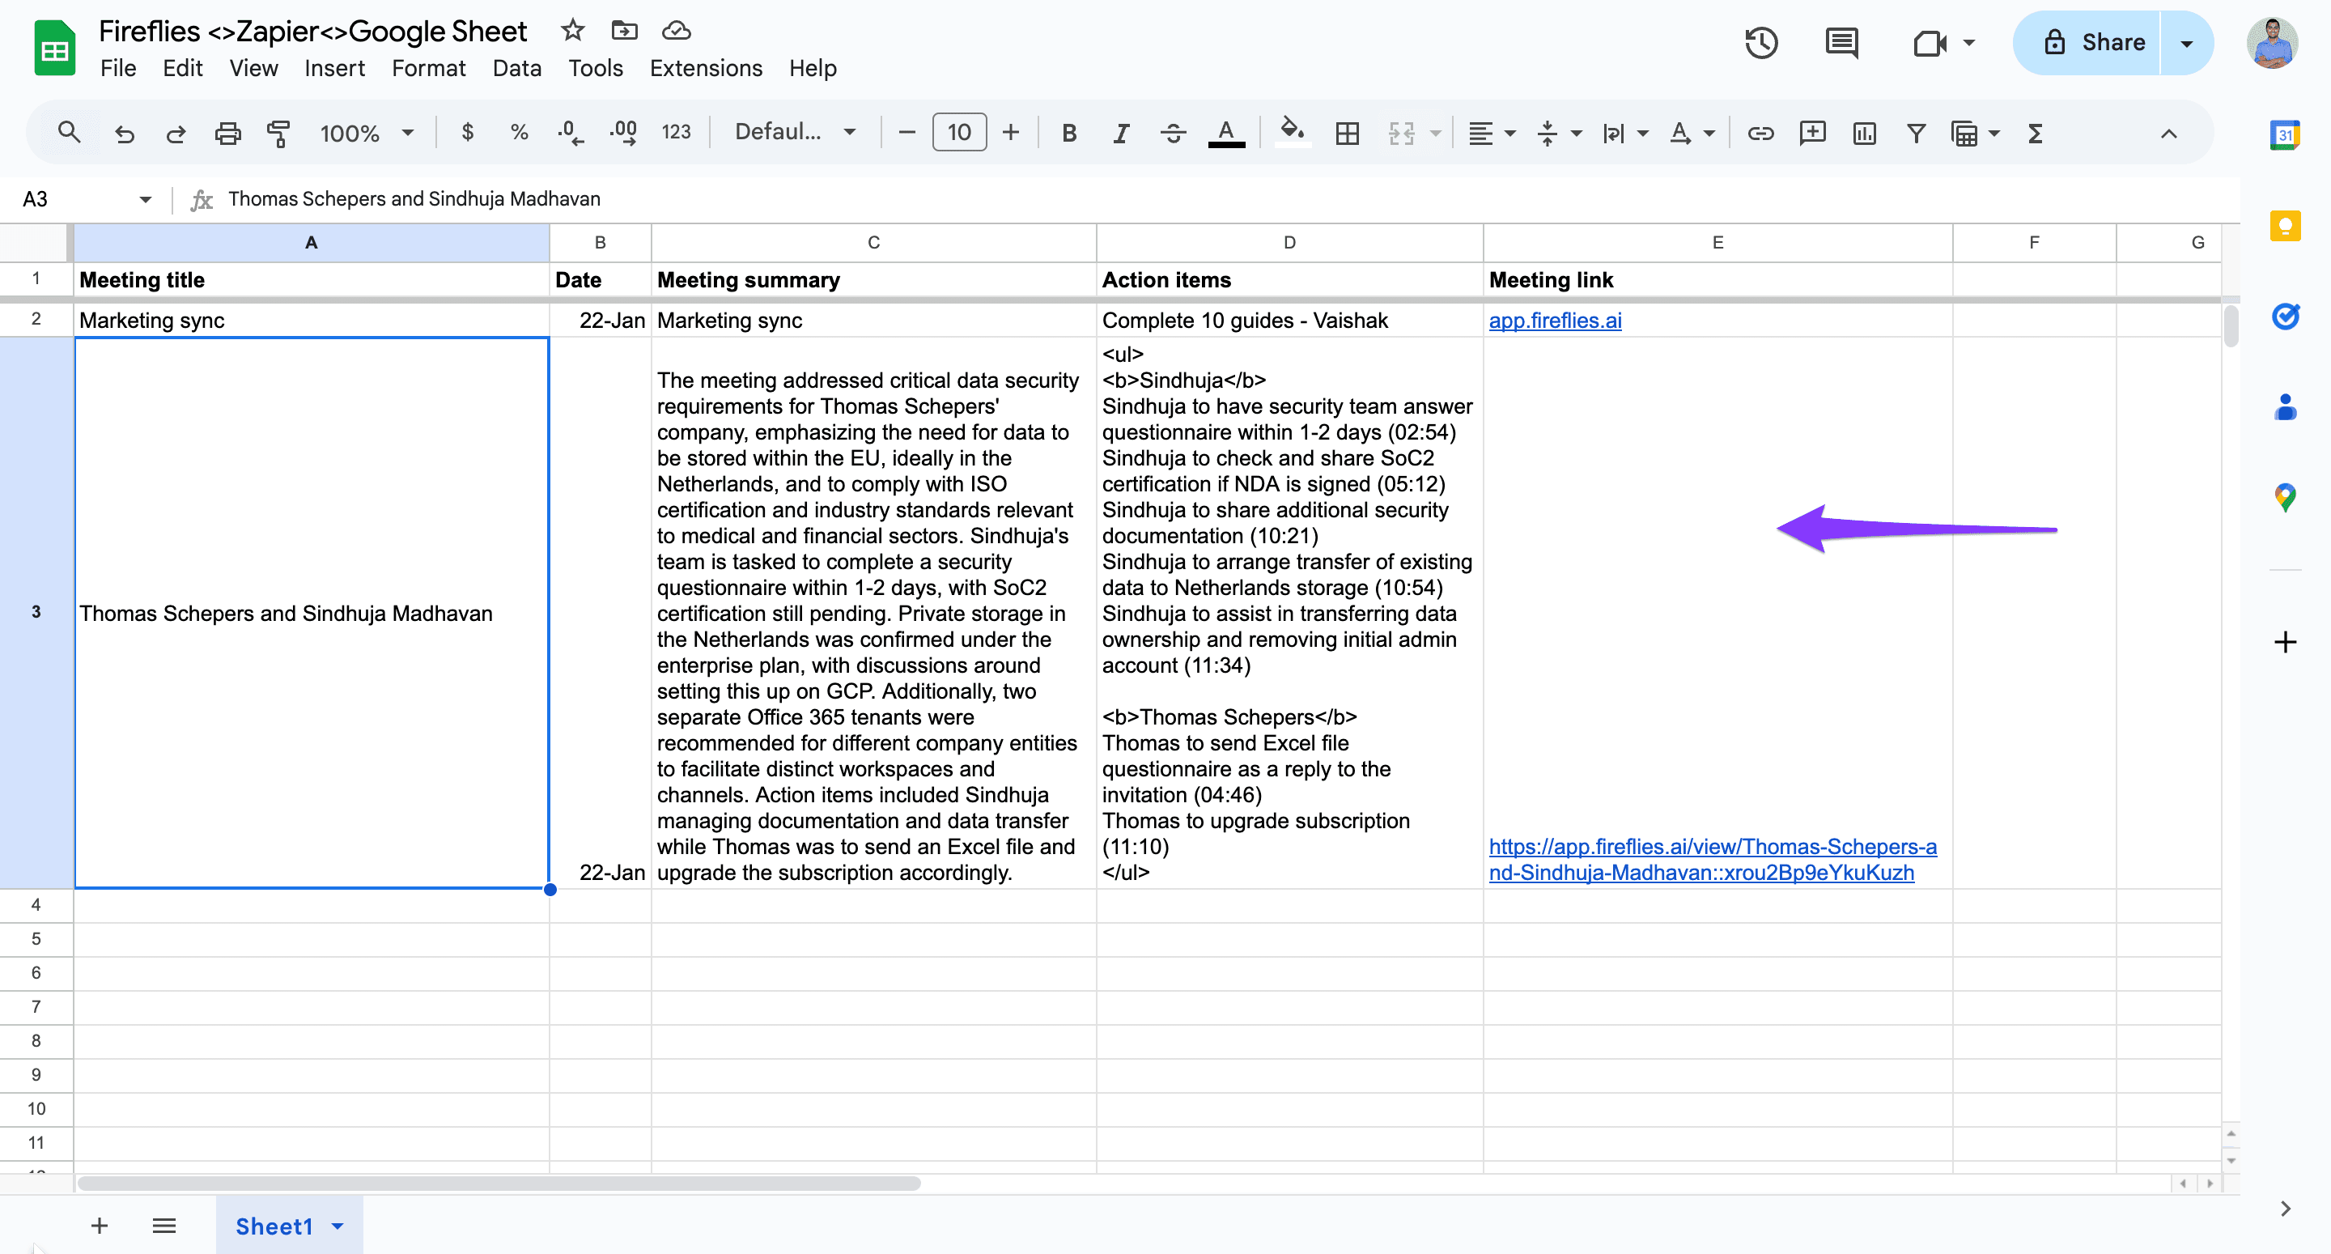Image resolution: width=2331 pixels, height=1254 pixels.
Task: Decrease font size with minus button
Action: 906,133
